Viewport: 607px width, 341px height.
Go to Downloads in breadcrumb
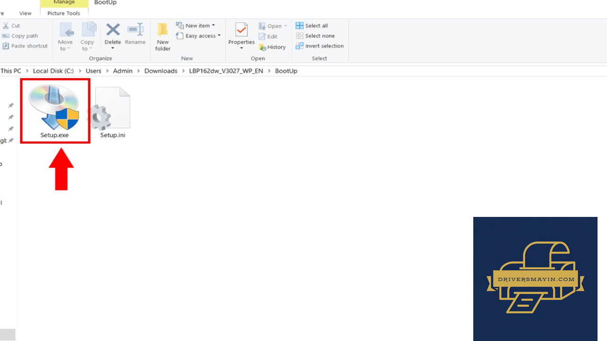tap(161, 71)
